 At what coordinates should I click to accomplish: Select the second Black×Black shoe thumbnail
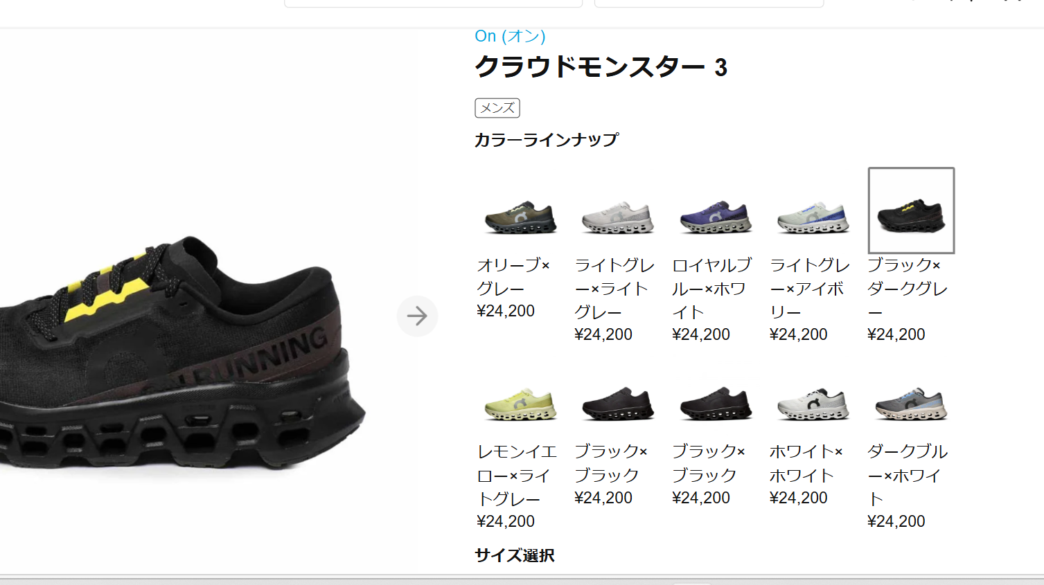[x=716, y=404]
